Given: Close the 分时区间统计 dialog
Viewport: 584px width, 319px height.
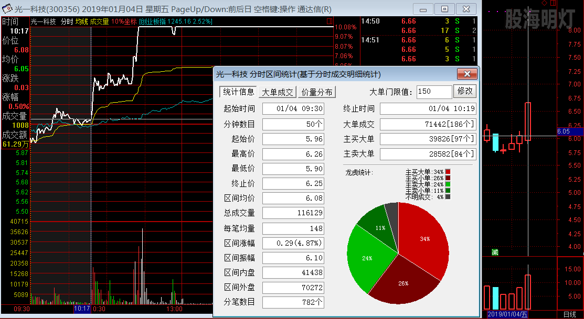Looking at the screenshot, I should click(467, 74).
